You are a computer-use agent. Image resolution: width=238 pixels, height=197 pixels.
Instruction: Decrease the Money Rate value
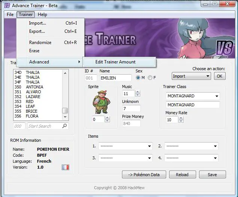tap(181, 121)
